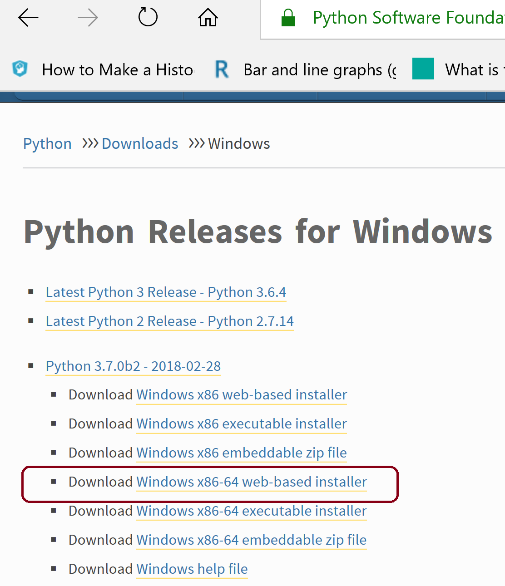
Task: Click the browser forward arrow
Action: pos(88,18)
